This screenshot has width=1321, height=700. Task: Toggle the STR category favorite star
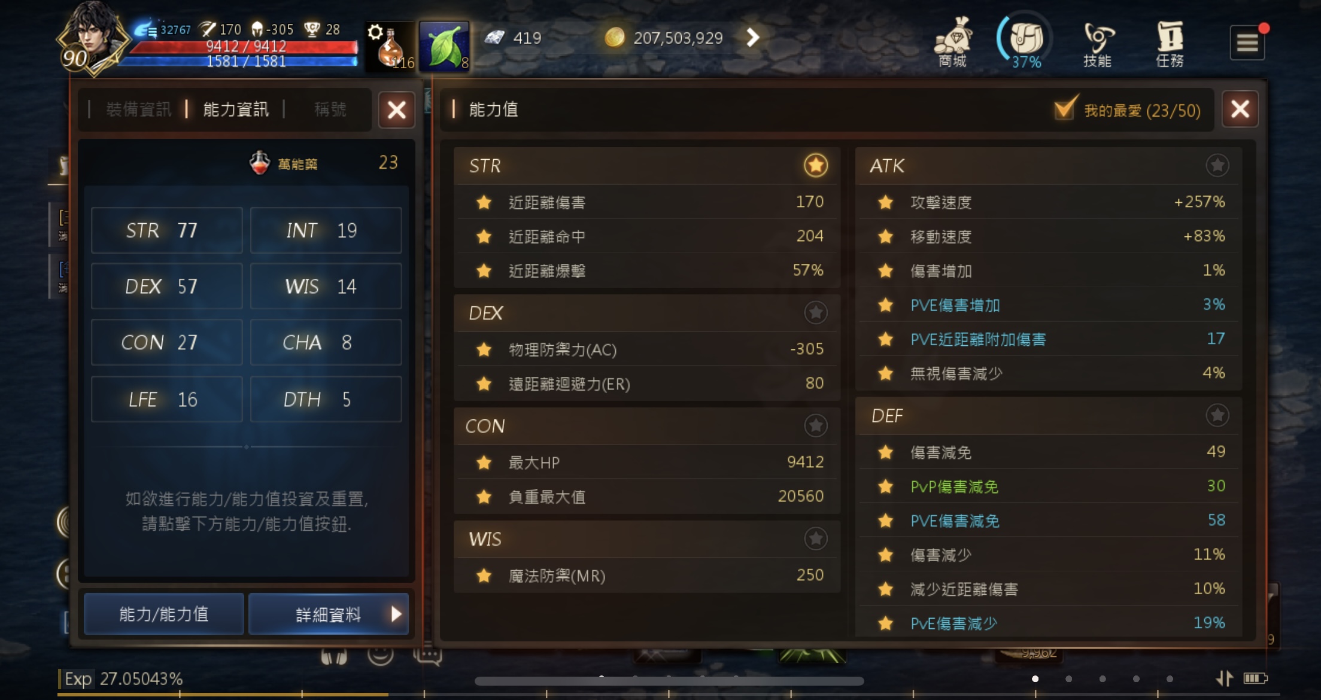coord(815,165)
